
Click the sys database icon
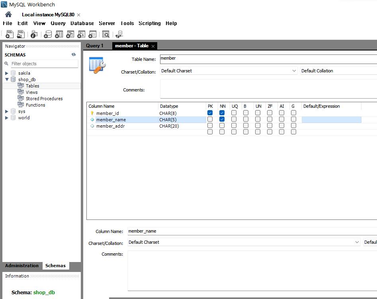(13, 111)
